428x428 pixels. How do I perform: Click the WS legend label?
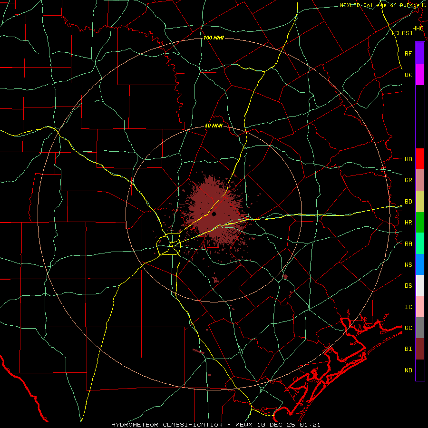tap(408, 264)
